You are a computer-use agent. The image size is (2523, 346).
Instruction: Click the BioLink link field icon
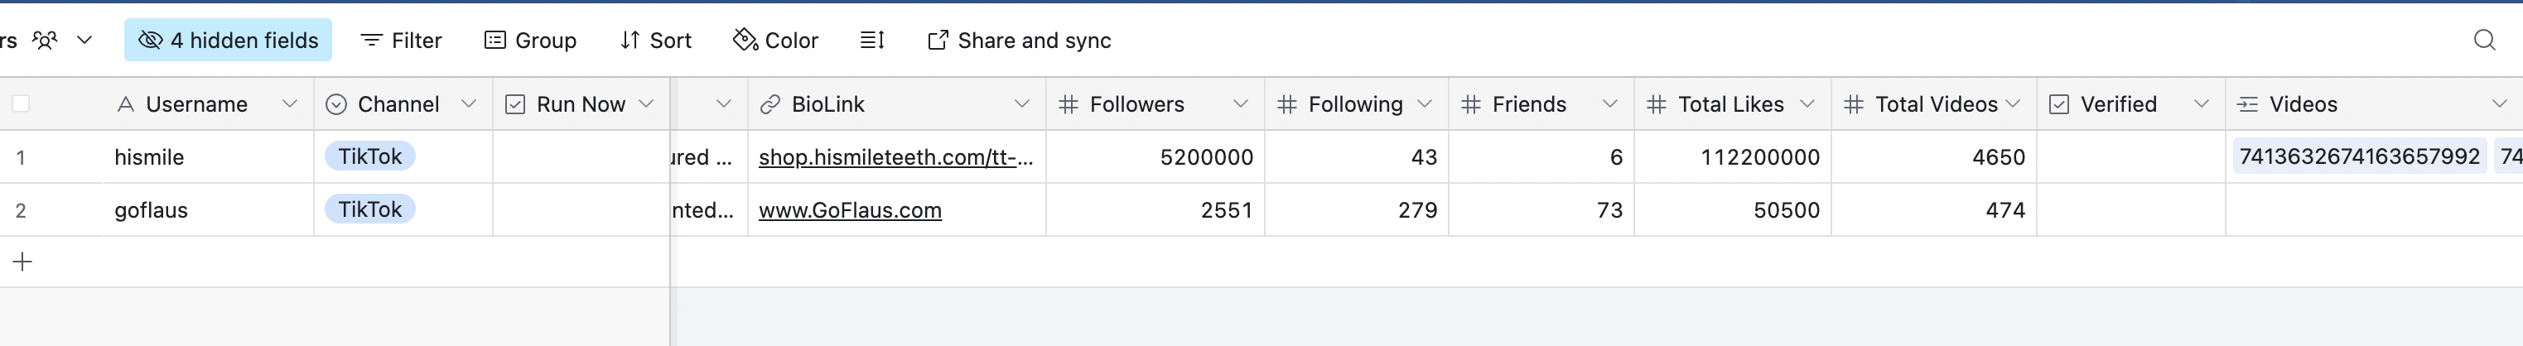[x=771, y=104]
